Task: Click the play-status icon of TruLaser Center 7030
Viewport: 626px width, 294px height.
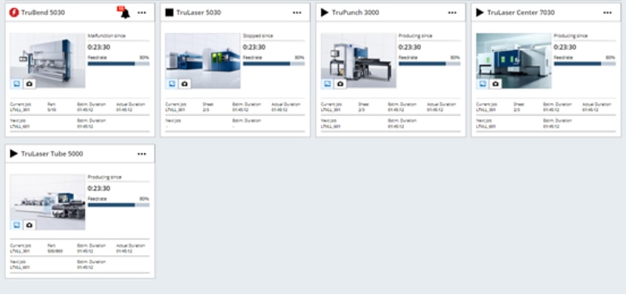Action: point(480,13)
